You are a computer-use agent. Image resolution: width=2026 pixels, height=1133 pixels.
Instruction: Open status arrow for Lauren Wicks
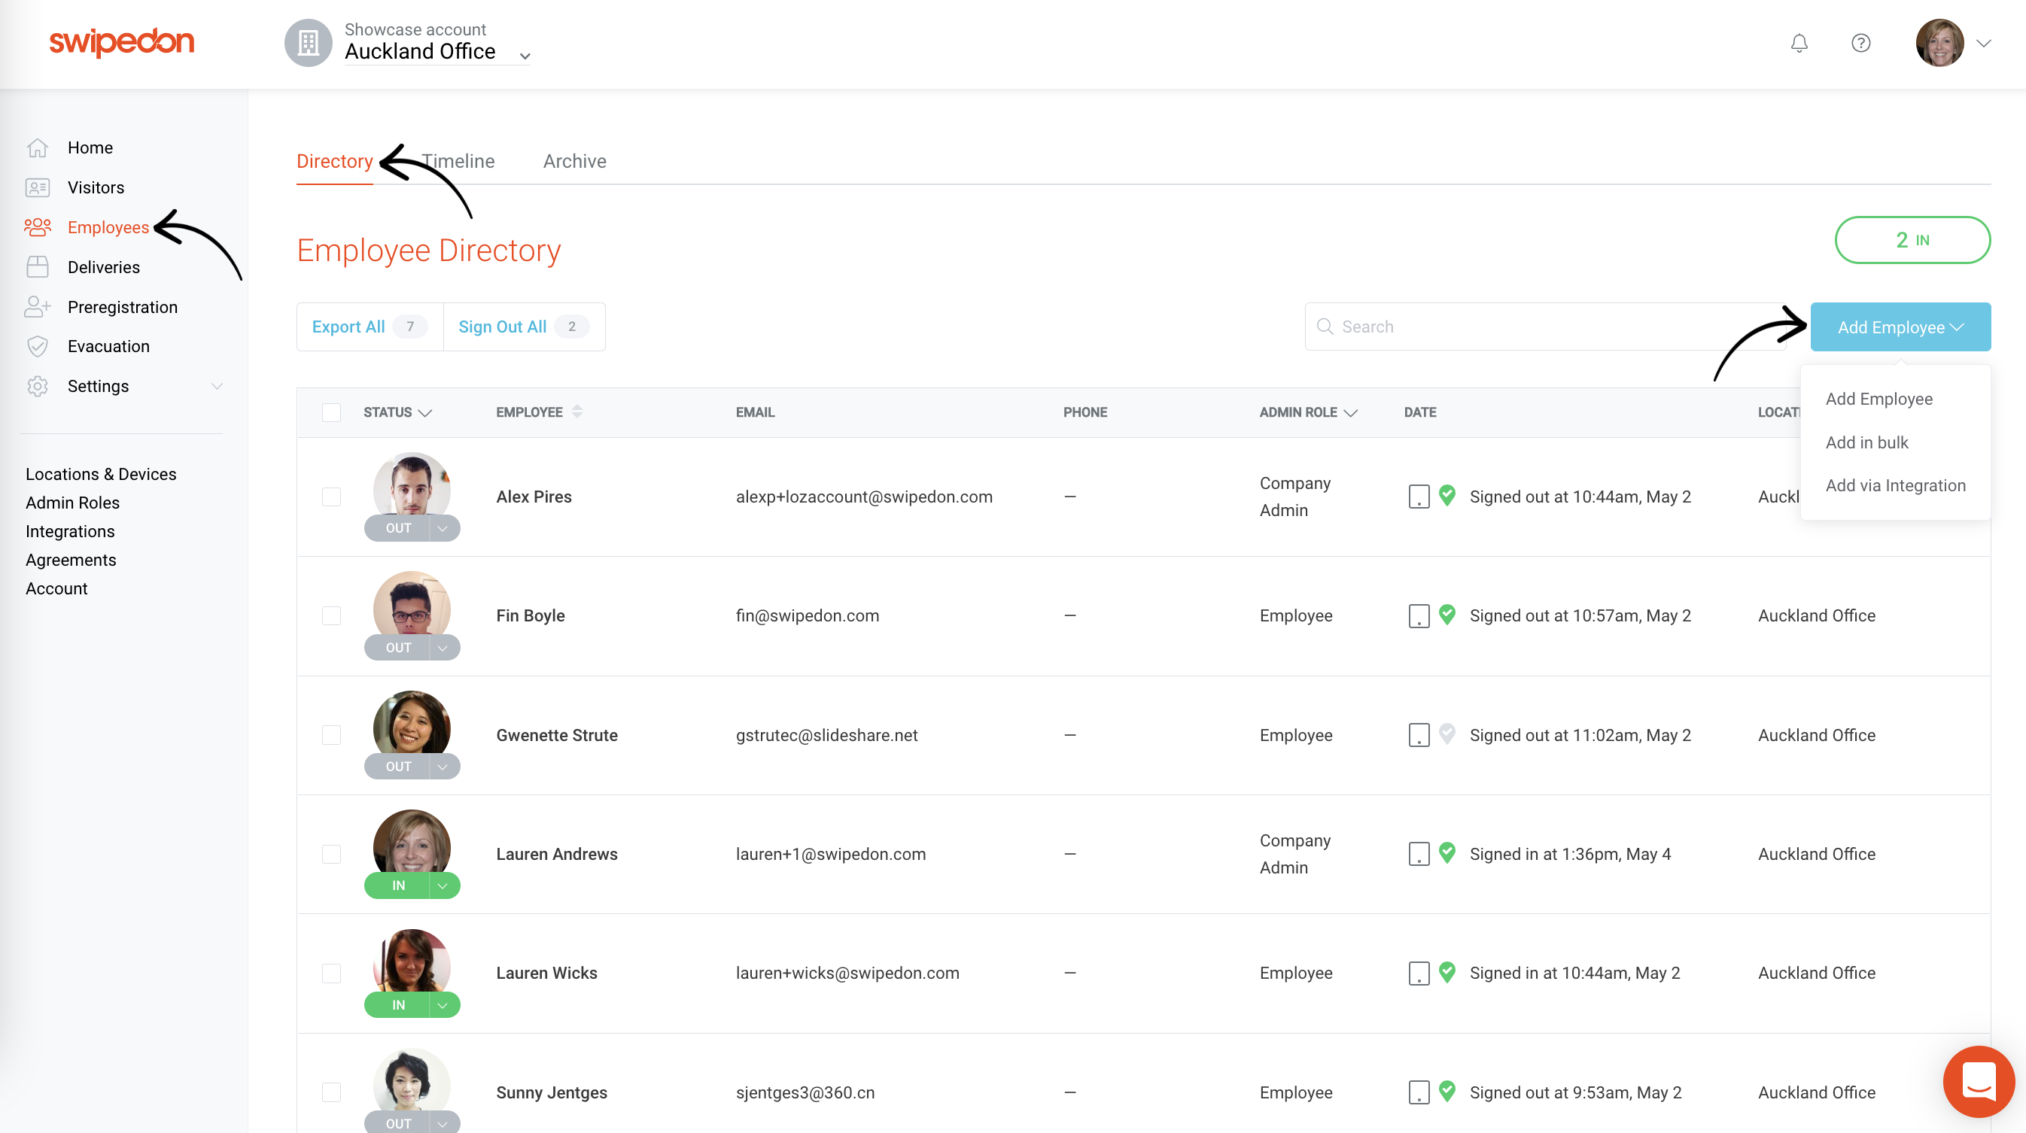(x=443, y=1005)
